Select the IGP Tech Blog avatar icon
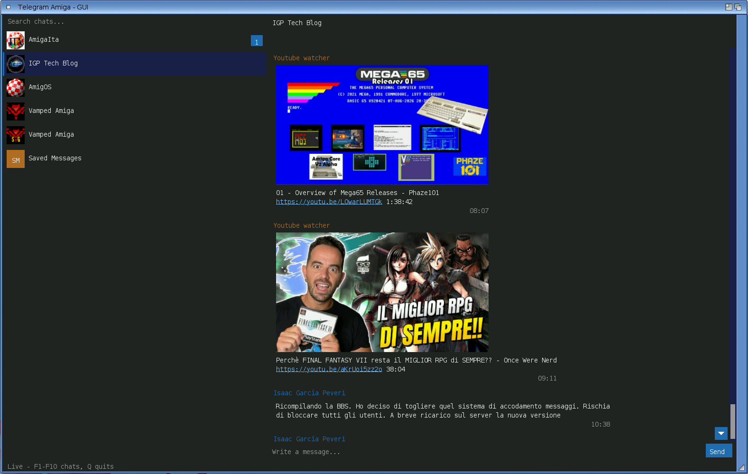The height and width of the screenshot is (474, 748). 16,64
